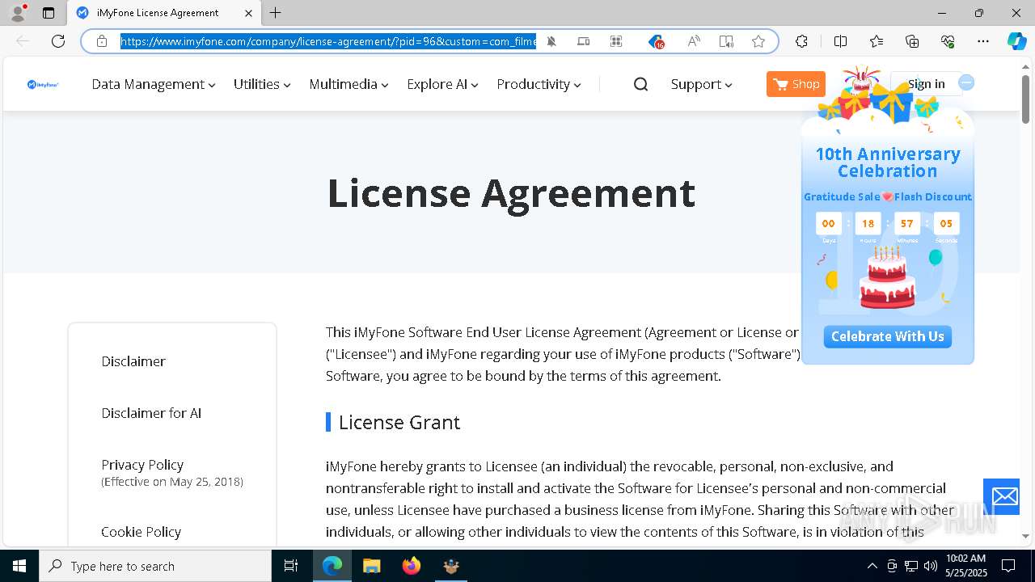Expand the Multimedia menu
This screenshot has height=582, width=1035.
point(349,84)
